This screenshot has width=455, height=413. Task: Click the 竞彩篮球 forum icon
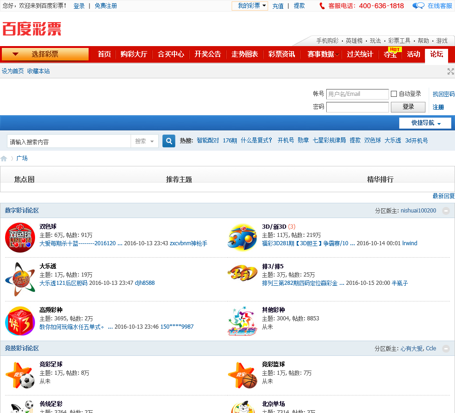pos(242,375)
